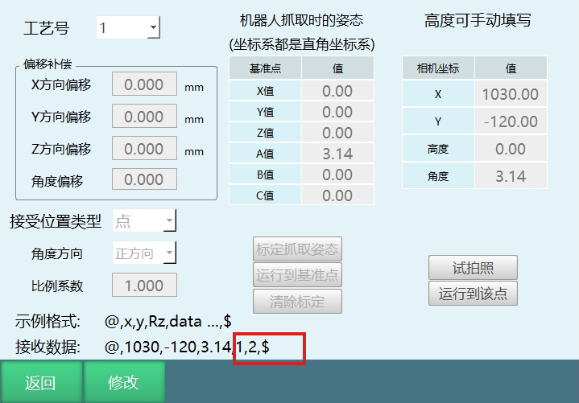Screen dimensions: 579x403
Task: Click the 角度偏移 input field
Action: 144,179
